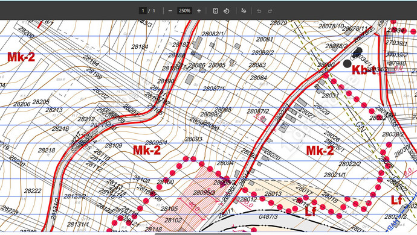This screenshot has height=235, width=417.
Task: Click parcel number 28093
Action: [193, 139]
